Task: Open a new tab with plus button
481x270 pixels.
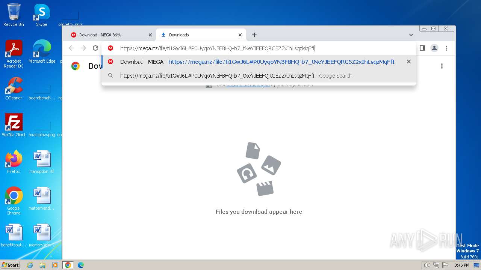Action: pyautogui.click(x=254, y=35)
